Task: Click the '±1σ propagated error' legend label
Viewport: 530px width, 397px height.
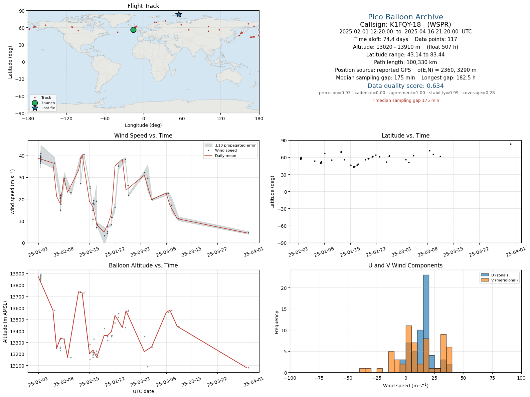Action: tap(235, 145)
